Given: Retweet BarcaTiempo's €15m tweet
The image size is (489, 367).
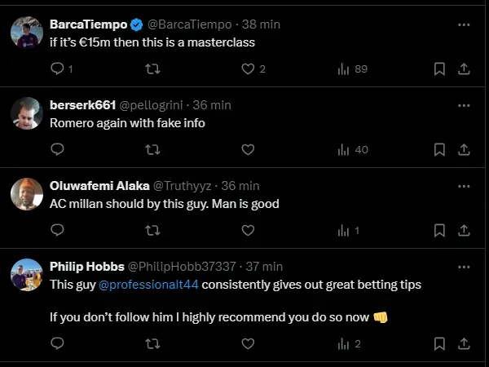Looking at the screenshot, I should [x=152, y=69].
